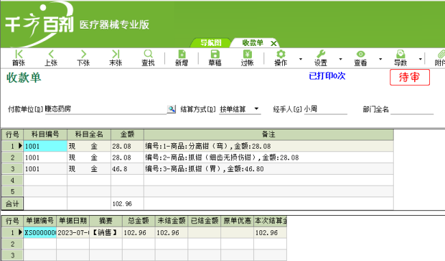The image size is (445, 261).
Task: Select upper table row header 5
Action: (x=12, y=192)
